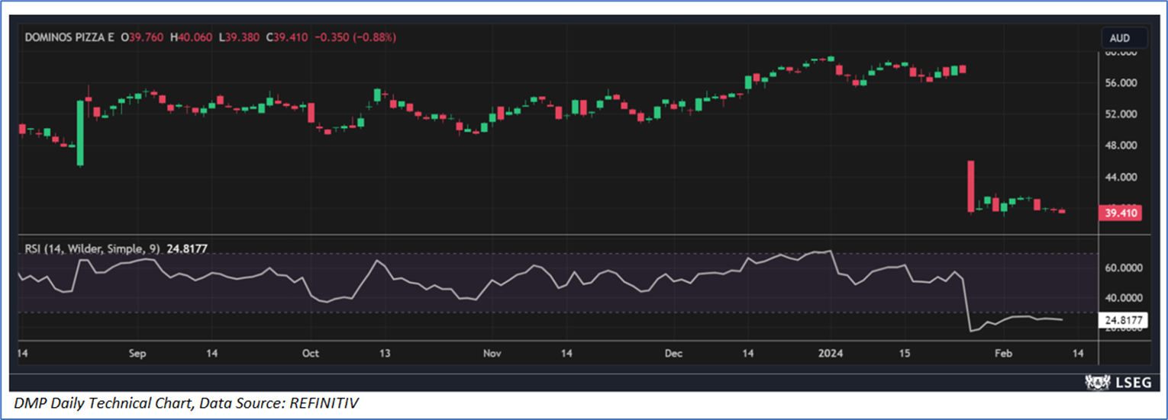Click the Oct date axis label
The width and height of the screenshot is (1168, 420).
(311, 354)
